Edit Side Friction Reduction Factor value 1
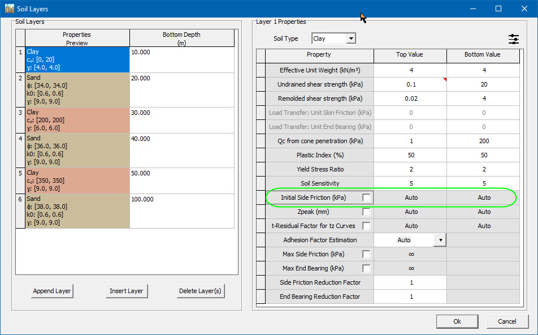 (410, 282)
